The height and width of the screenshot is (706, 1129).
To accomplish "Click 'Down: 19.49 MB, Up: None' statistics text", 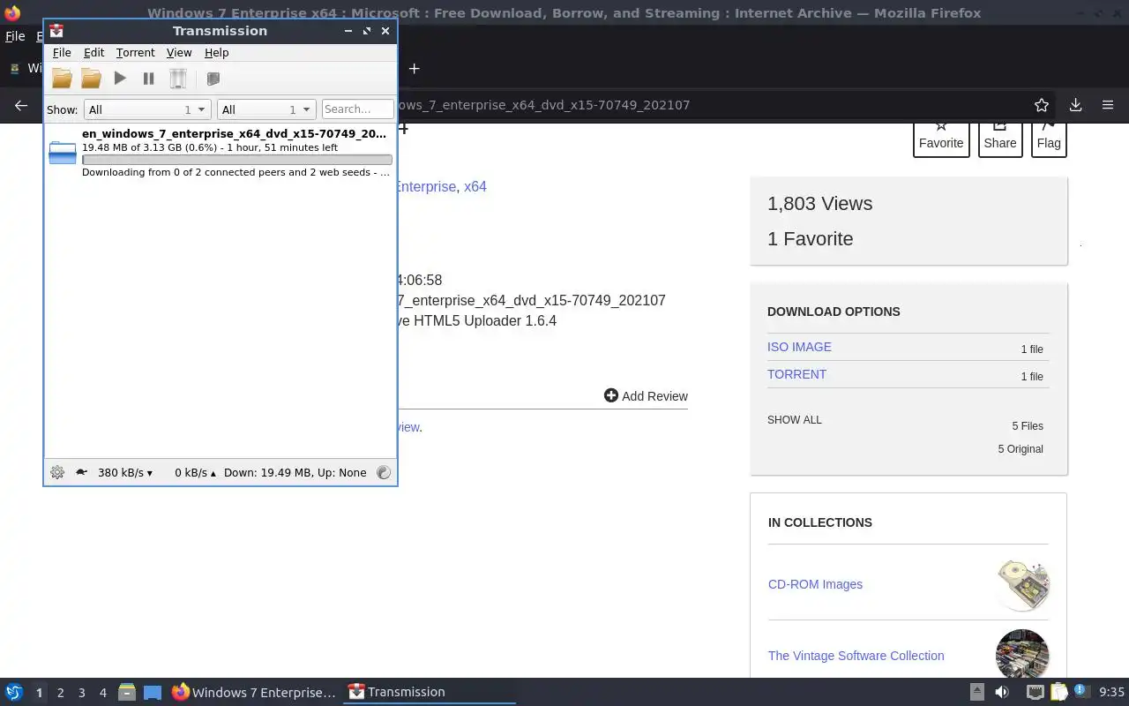I will point(295,473).
